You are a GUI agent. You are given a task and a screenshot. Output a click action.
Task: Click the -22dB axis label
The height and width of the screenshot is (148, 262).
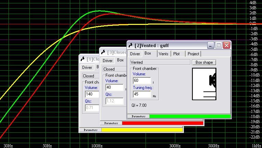pyautogui.click(x=255, y=137)
